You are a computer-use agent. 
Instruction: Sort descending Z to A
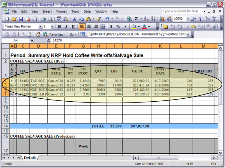pos(153,19)
